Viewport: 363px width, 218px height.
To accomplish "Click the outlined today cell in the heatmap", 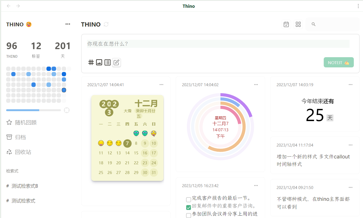I will (x=64, y=90).
